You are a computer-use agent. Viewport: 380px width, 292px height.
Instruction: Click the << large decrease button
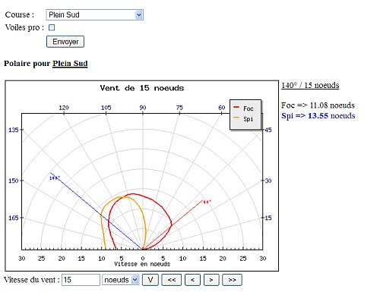(x=172, y=280)
